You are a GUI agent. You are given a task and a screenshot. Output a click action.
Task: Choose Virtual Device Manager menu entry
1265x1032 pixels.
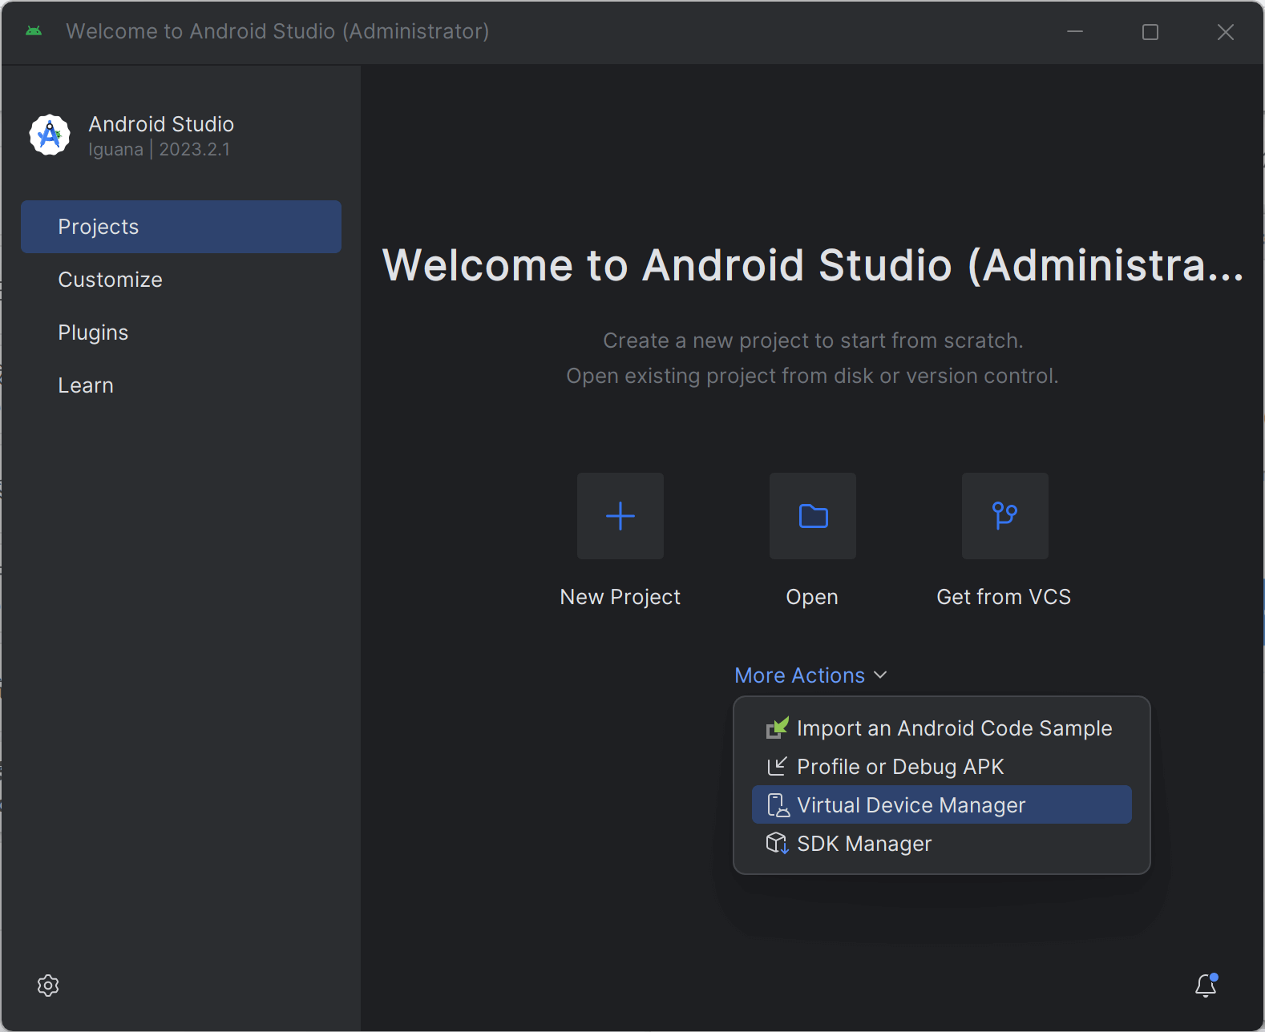pos(911,805)
